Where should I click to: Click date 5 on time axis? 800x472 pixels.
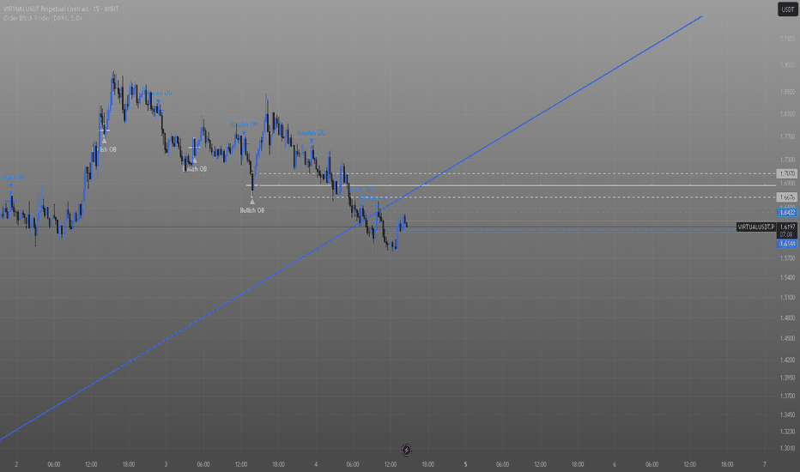click(x=465, y=464)
